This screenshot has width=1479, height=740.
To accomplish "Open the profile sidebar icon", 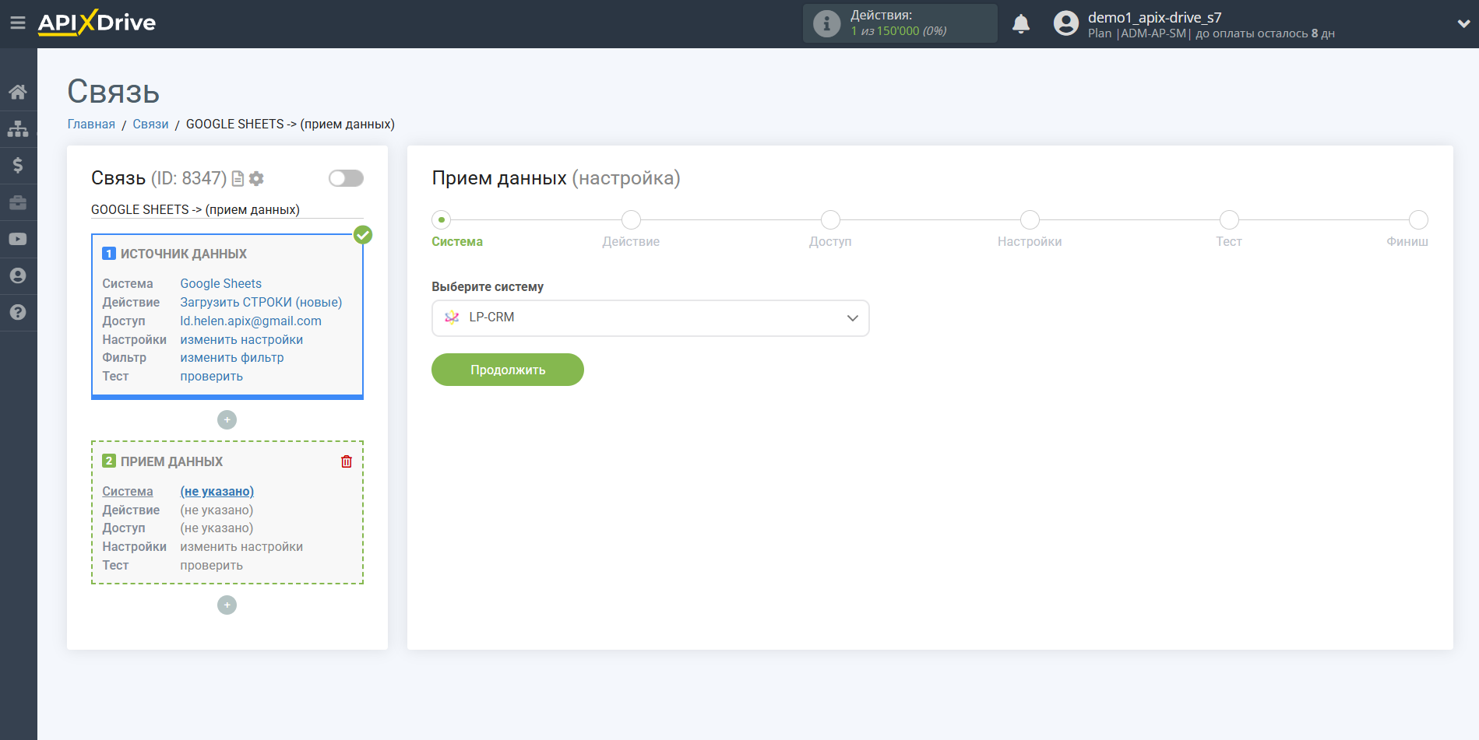I will pyautogui.click(x=18, y=275).
